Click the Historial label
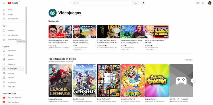Screen dimensions: 213x105 11,31
